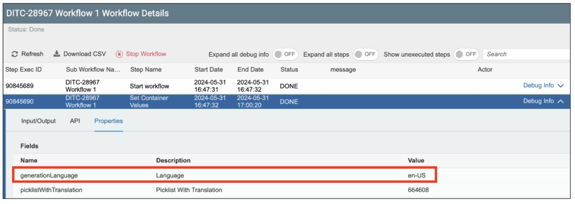Click the red Stop Workflow icon
The width and height of the screenshot is (575, 204).
coord(119,54)
